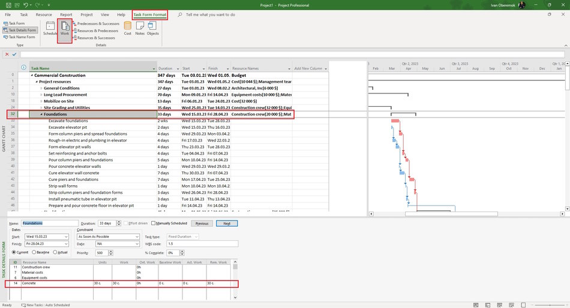Click the Resource Sheet view status bar icon
Viewport: 570px width, 308px height.
(511, 305)
